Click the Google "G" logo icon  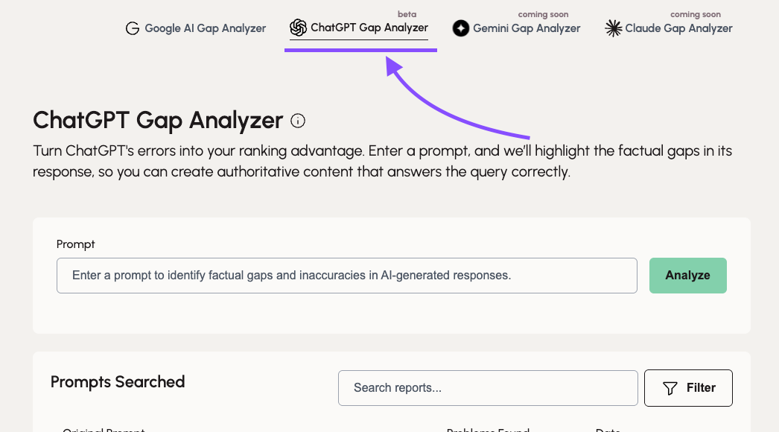click(133, 28)
